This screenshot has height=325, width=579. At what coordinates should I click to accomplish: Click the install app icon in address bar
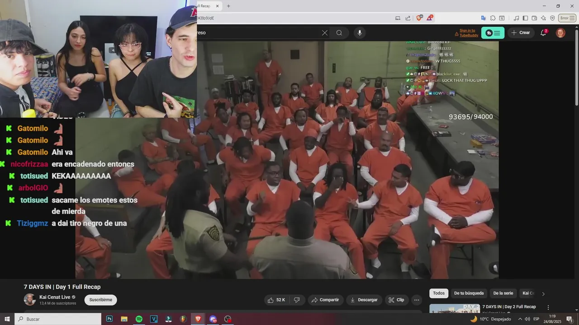click(x=398, y=18)
